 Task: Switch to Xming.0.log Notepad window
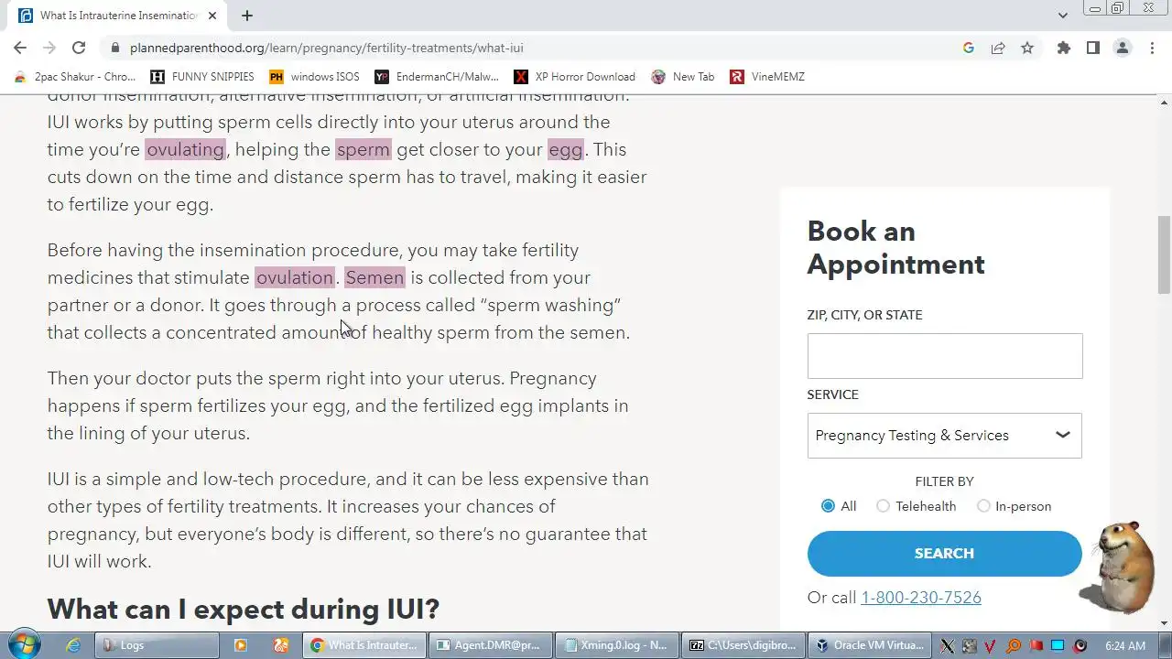click(x=616, y=645)
